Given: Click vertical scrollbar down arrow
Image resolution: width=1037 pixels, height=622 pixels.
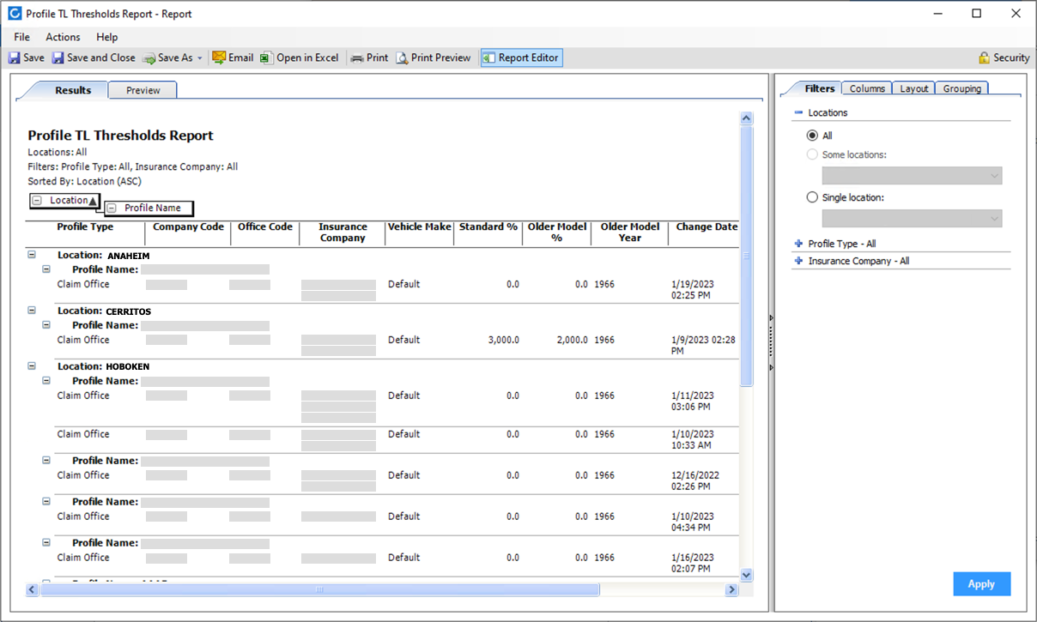Looking at the screenshot, I should [746, 575].
